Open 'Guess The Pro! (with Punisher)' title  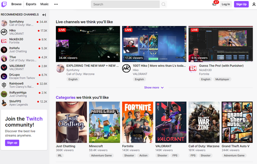pyautogui.click(x=221, y=66)
